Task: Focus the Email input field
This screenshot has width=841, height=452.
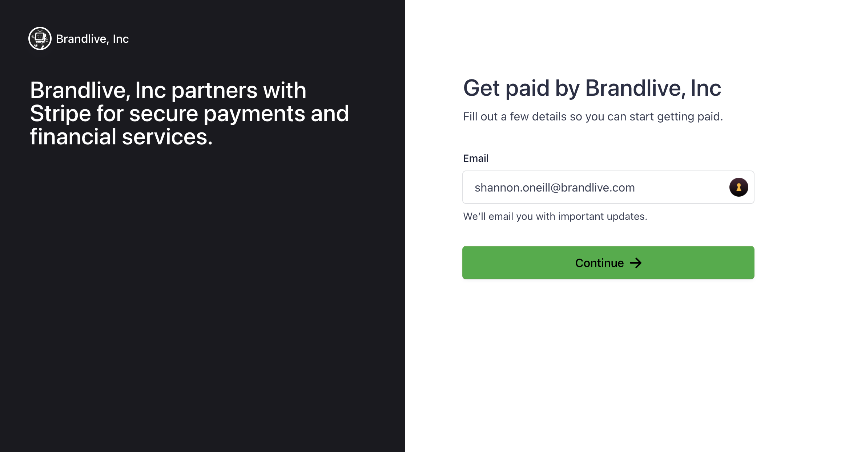Action: click(608, 187)
